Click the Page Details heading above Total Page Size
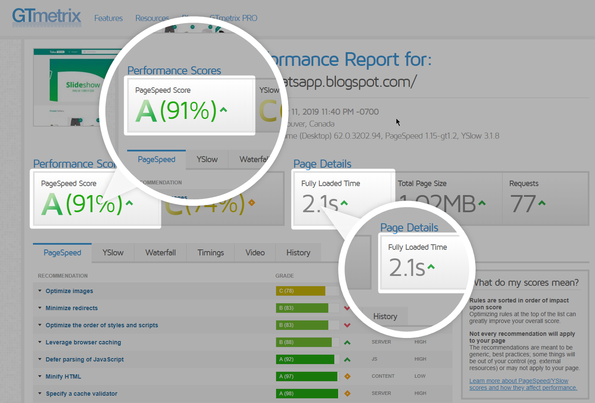This screenshot has width=595, height=403. click(322, 164)
